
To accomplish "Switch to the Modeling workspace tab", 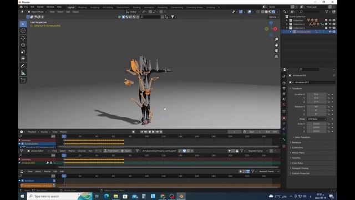I will [x=82, y=7].
